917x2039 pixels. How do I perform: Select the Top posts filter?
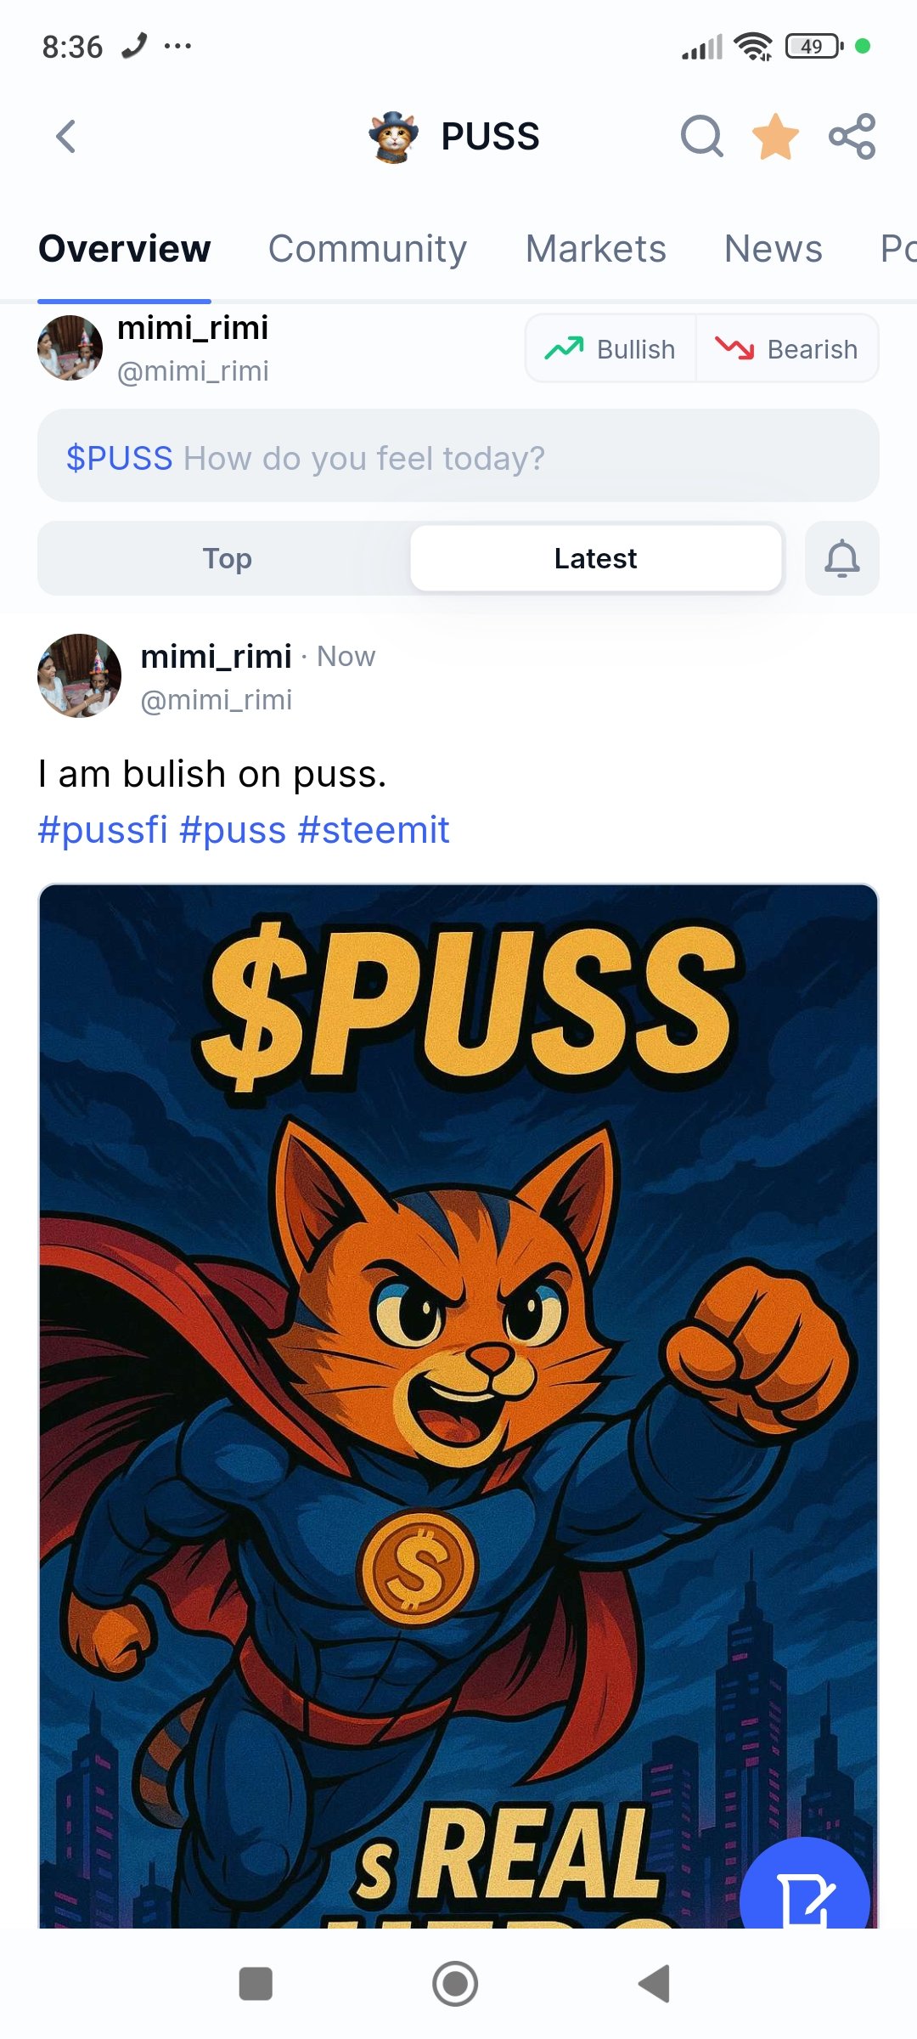[x=227, y=558]
